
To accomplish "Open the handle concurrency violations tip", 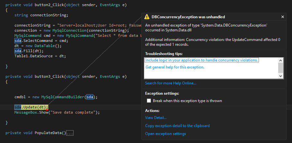I will pyautogui.click(x=201, y=60).
